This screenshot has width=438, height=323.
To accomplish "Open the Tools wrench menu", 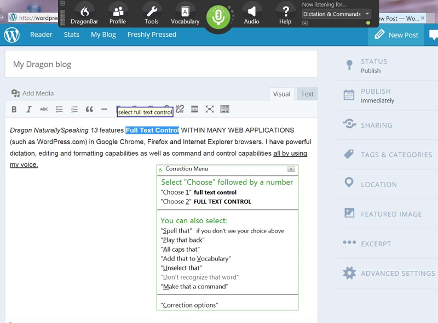I will pos(152,14).
